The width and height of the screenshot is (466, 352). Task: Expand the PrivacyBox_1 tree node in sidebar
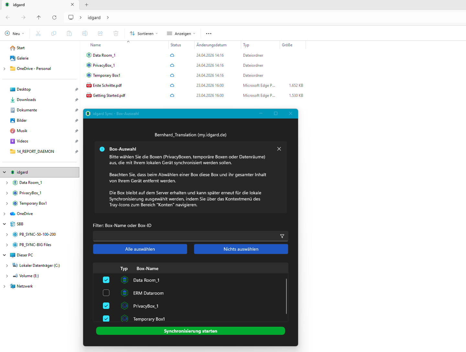pyautogui.click(x=7, y=193)
